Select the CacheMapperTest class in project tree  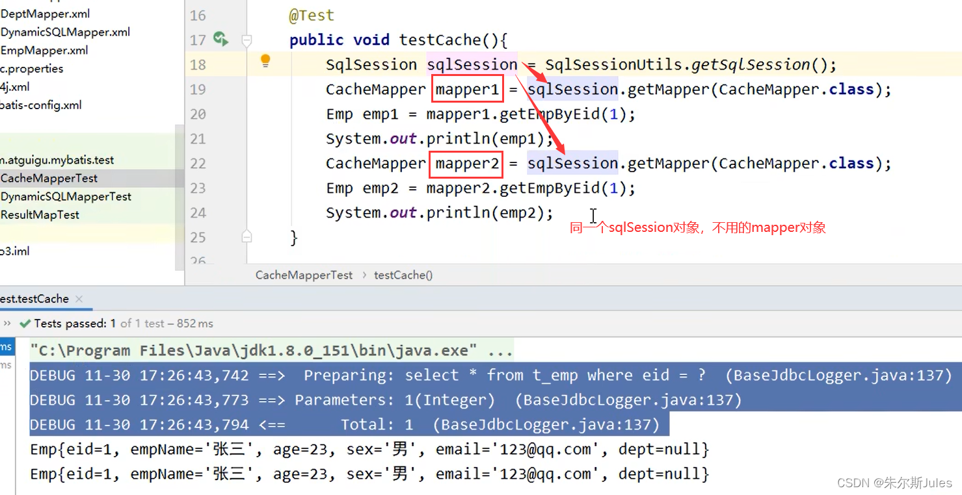(49, 178)
